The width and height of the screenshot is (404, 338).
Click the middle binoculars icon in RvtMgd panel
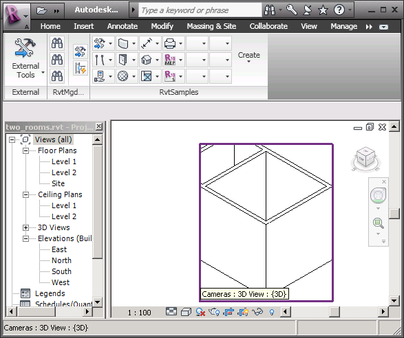pyautogui.click(x=57, y=60)
